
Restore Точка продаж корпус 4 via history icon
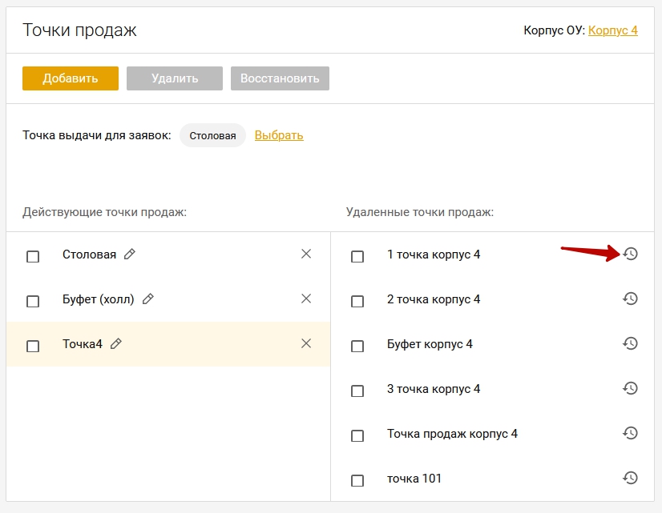coord(630,433)
